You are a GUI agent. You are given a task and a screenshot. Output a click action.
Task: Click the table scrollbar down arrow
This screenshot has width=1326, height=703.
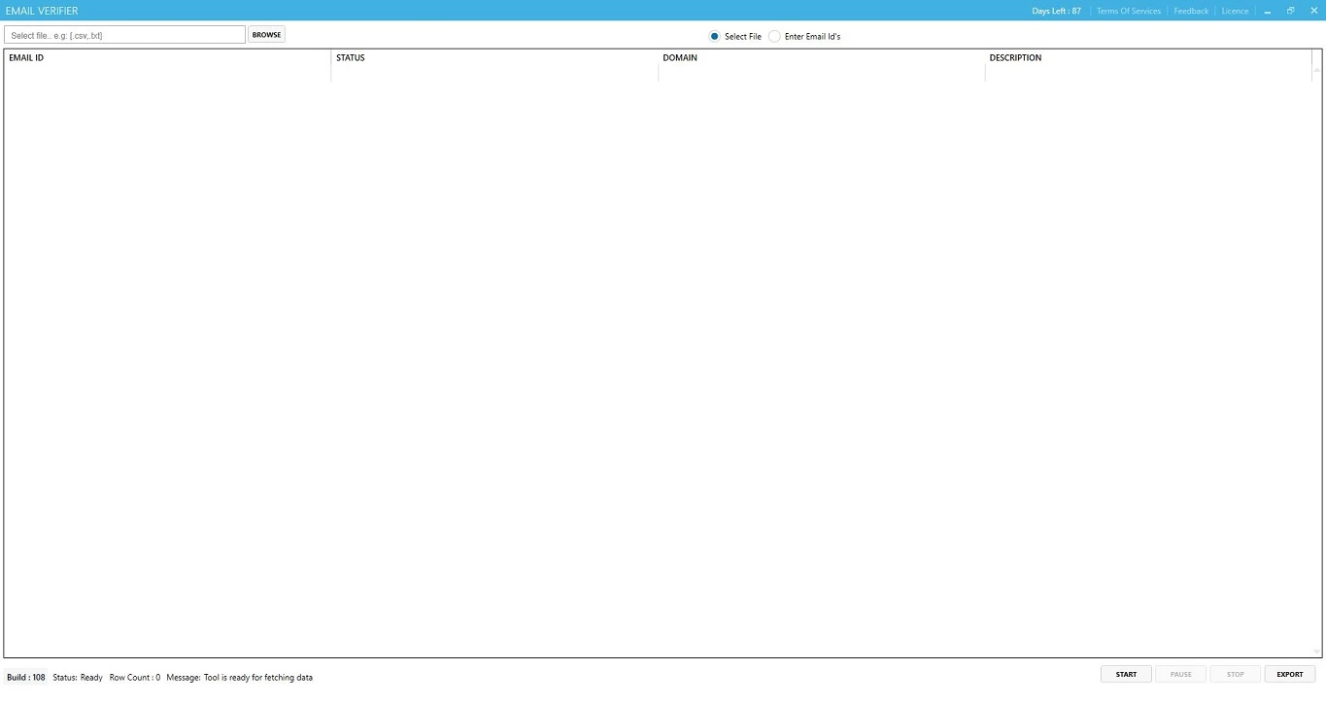click(x=1317, y=652)
